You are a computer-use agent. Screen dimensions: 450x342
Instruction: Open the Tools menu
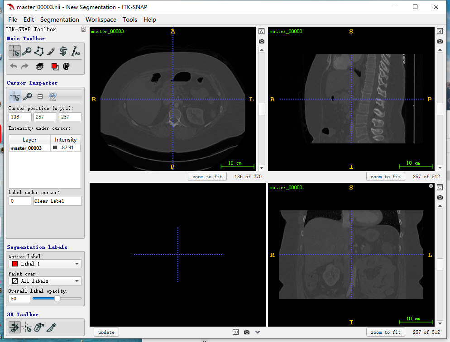click(x=130, y=19)
